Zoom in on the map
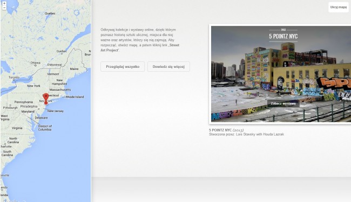 [x=4, y=3]
